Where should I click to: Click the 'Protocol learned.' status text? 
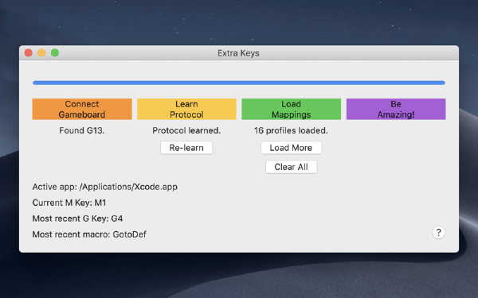click(186, 130)
